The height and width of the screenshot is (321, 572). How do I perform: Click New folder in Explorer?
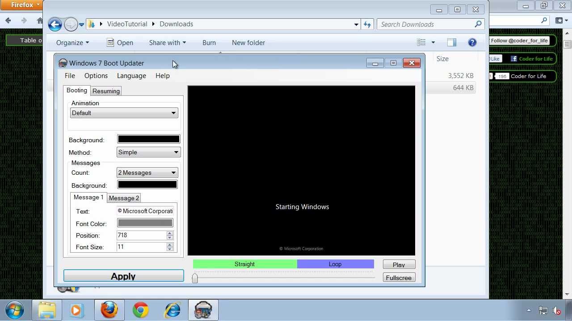point(248,43)
